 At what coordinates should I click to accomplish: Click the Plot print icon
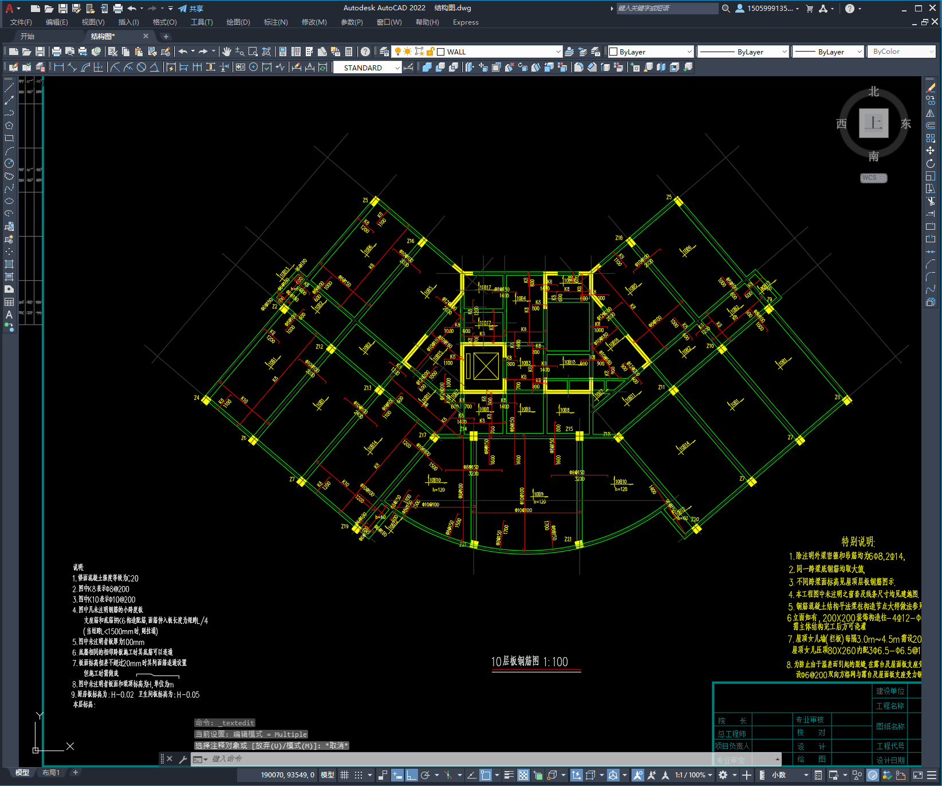click(57, 52)
